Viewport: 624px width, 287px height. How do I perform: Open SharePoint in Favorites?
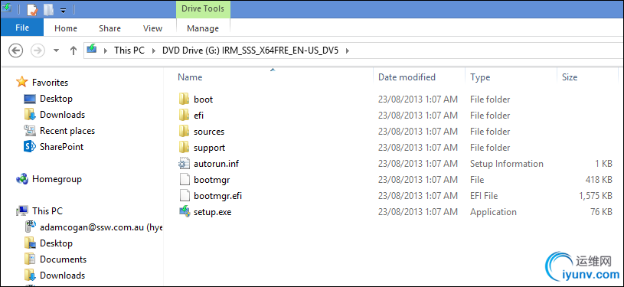[62, 147]
